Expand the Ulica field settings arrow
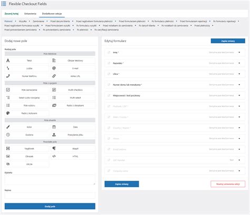This screenshot has width=250, height=215. [x=239, y=74]
